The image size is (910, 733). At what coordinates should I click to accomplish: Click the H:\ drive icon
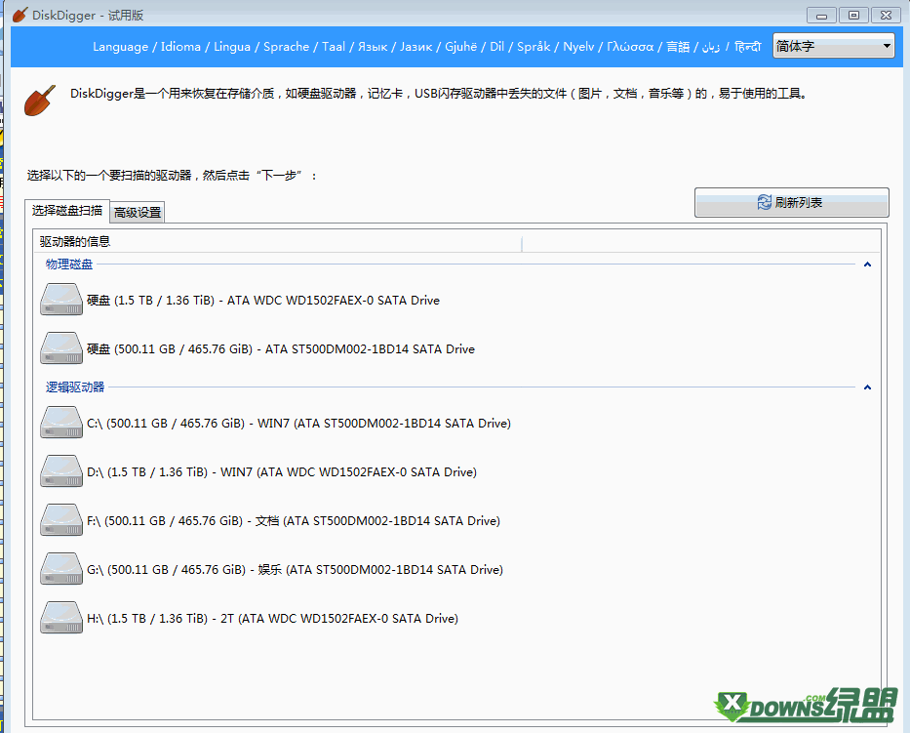point(61,618)
